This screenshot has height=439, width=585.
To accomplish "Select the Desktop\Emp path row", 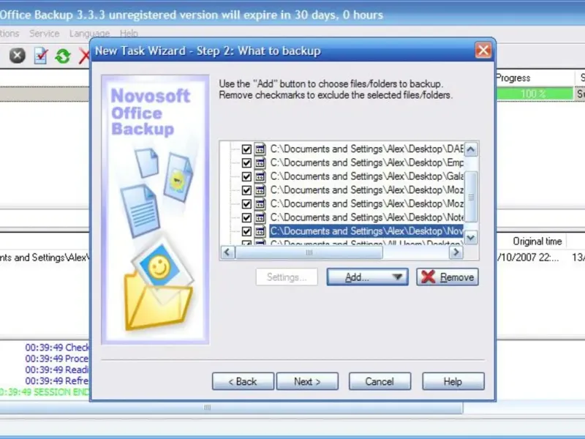I will pyautogui.click(x=366, y=162).
